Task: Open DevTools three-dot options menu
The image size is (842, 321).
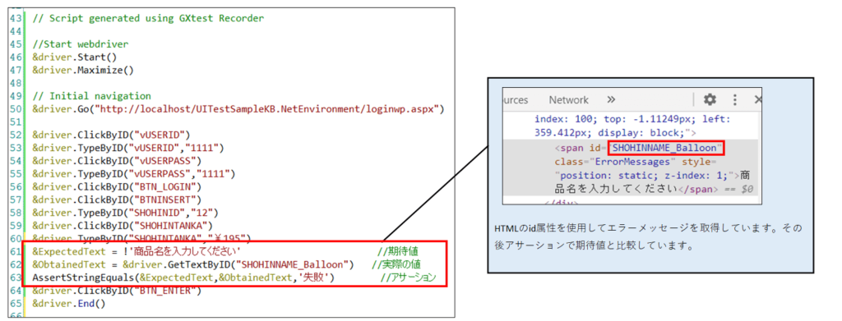Action: coord(734,99)
